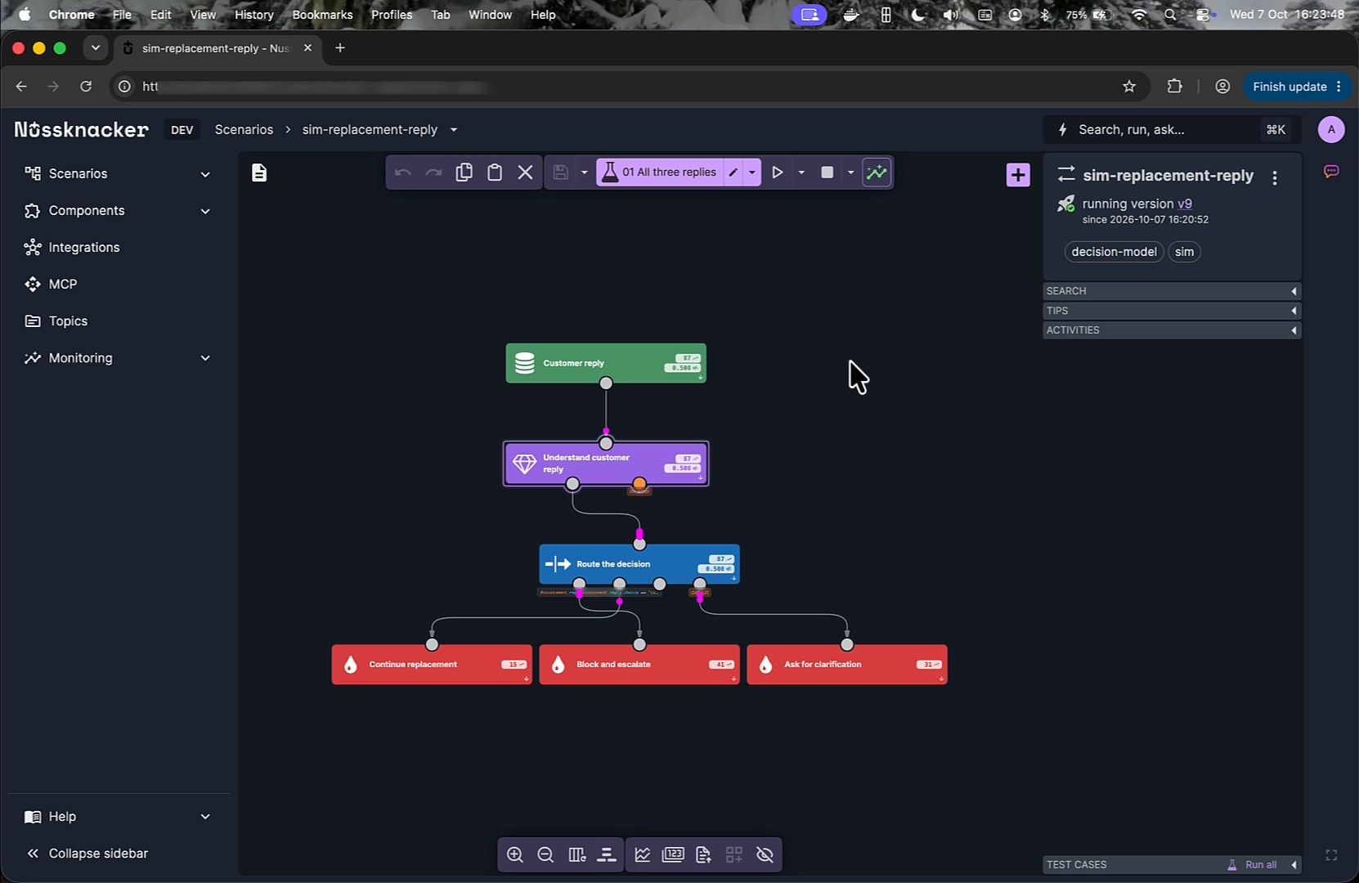Viewport: 1359px width, 883px height.
Task: Open the stop options dropdown arrow
Action: click(x=850, y=173)
